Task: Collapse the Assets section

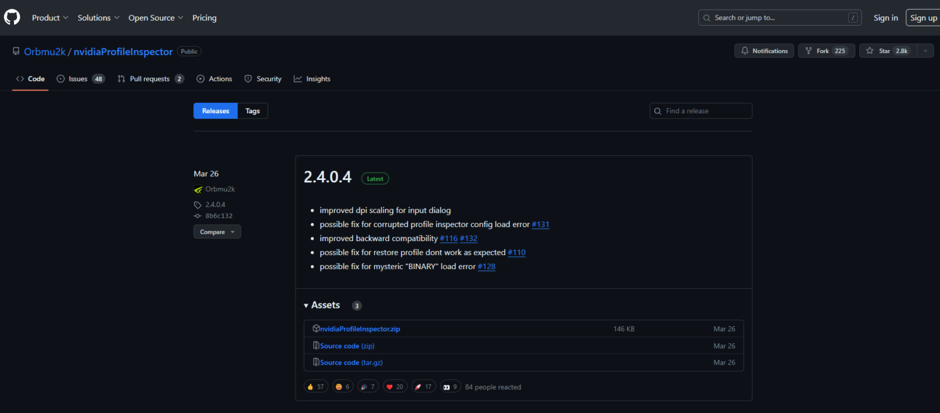Action: [322, 305]
